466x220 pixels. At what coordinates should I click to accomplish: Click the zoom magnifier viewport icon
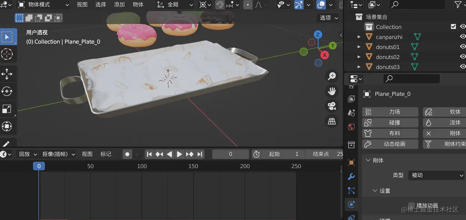pyautogui.click(x=332, y=76)
